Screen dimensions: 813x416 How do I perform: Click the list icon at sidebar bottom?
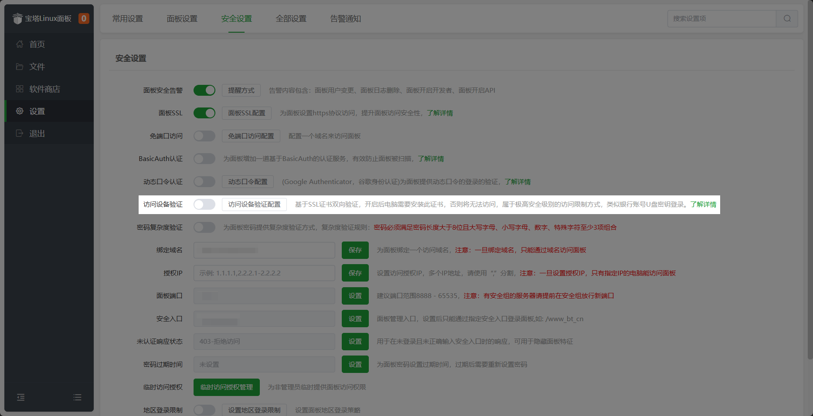click(x=77, y=397)
